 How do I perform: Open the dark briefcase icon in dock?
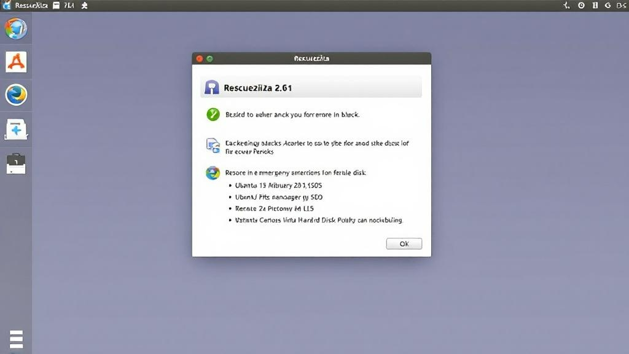tap(16, 163)
